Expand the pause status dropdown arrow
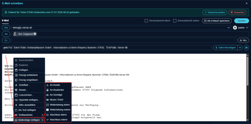This screenshot has width=251, height=124. pos(247,28)
